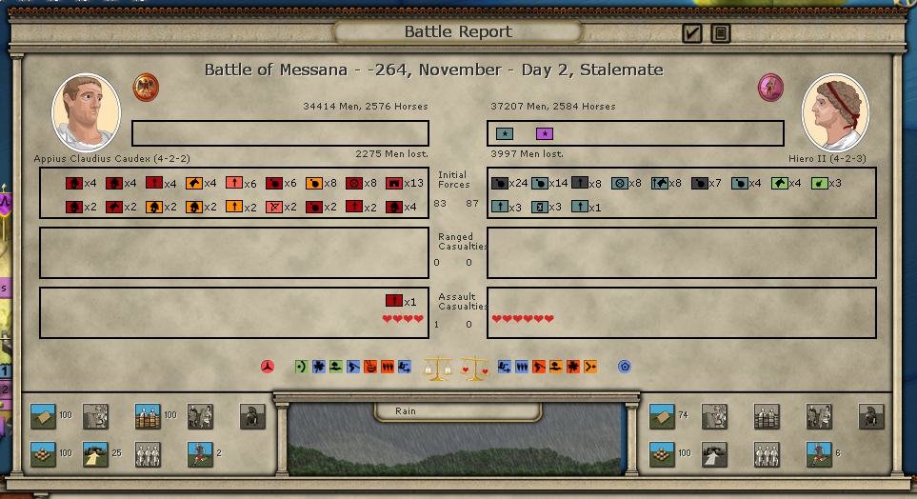Select Hiero II's portrait
Image resolution: width=917 pixels, height=499 pixels.
point(835,111)
